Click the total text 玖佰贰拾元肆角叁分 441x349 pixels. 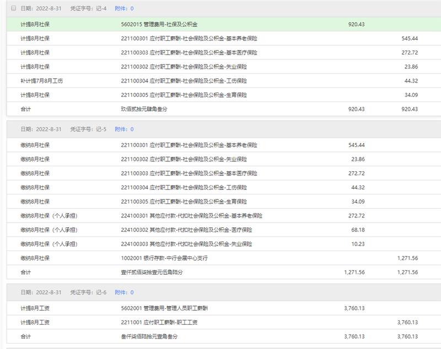(144, 109)
